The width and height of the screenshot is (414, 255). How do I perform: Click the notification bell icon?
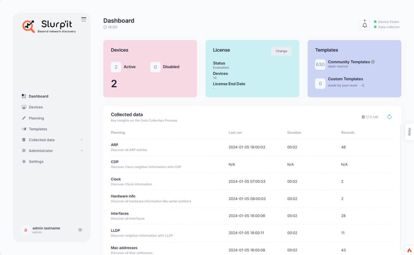pyautogui.click(x=365, y=25)
